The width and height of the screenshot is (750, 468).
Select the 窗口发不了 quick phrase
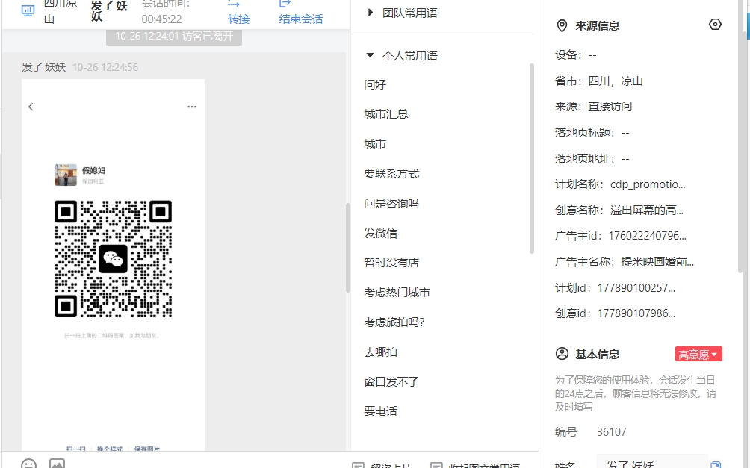(391, 382)
